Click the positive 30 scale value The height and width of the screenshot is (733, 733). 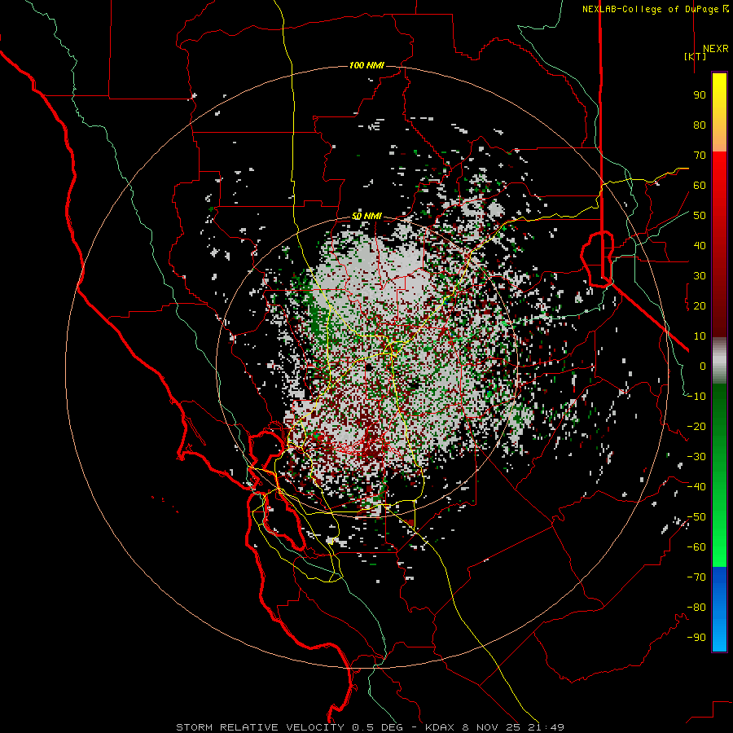pyautogui.click(x=700, y=276)
